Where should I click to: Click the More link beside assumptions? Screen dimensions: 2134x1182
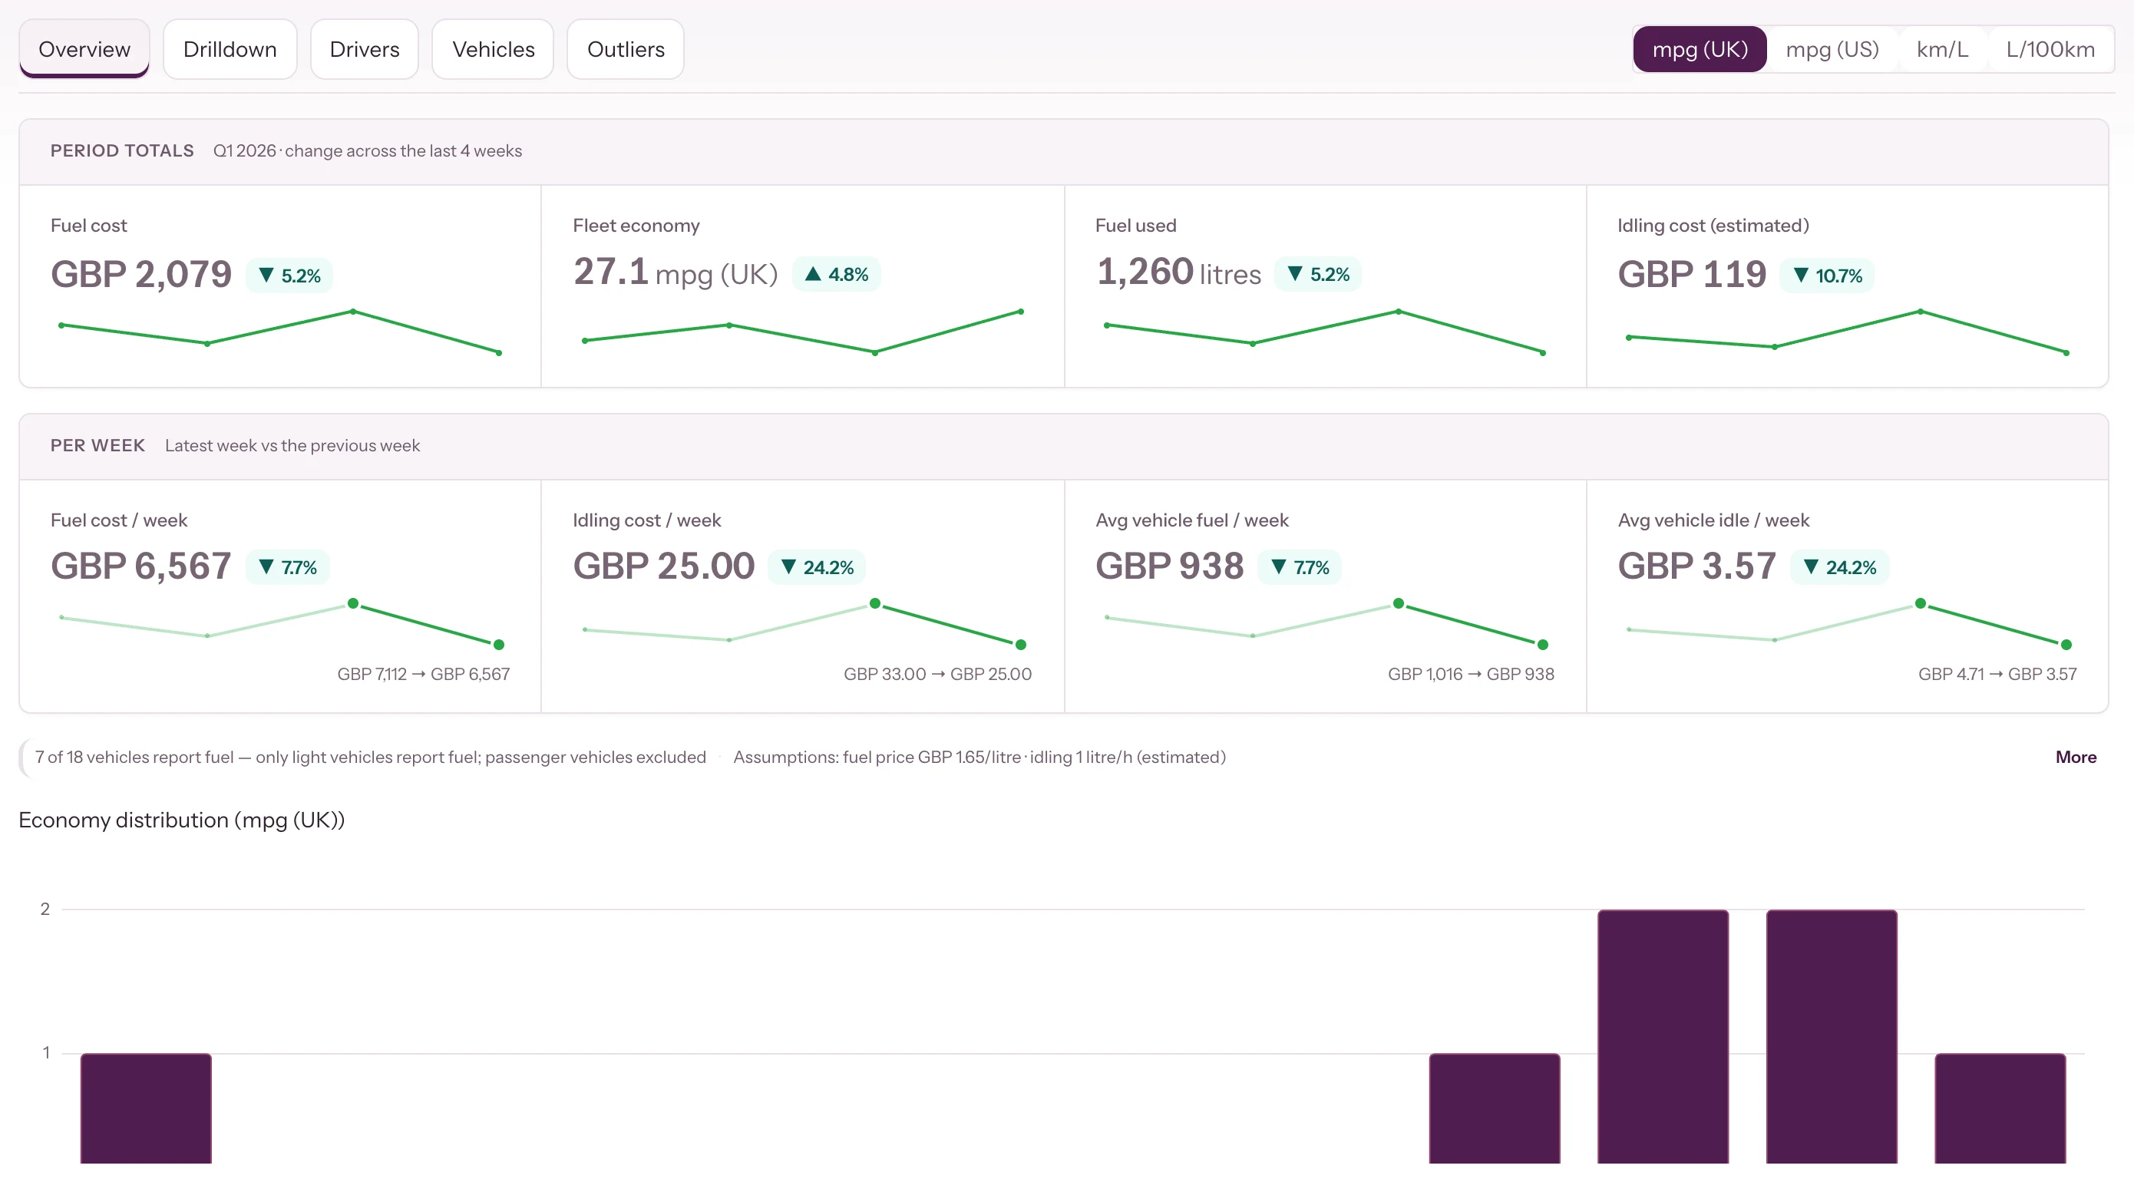coord(2075,757)
